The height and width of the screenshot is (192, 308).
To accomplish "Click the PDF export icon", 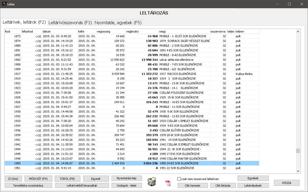I will 168,183.
